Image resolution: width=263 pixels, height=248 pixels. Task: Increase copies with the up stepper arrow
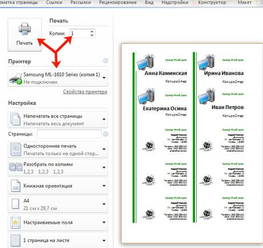pyautogui.click(x=92, y=31)
